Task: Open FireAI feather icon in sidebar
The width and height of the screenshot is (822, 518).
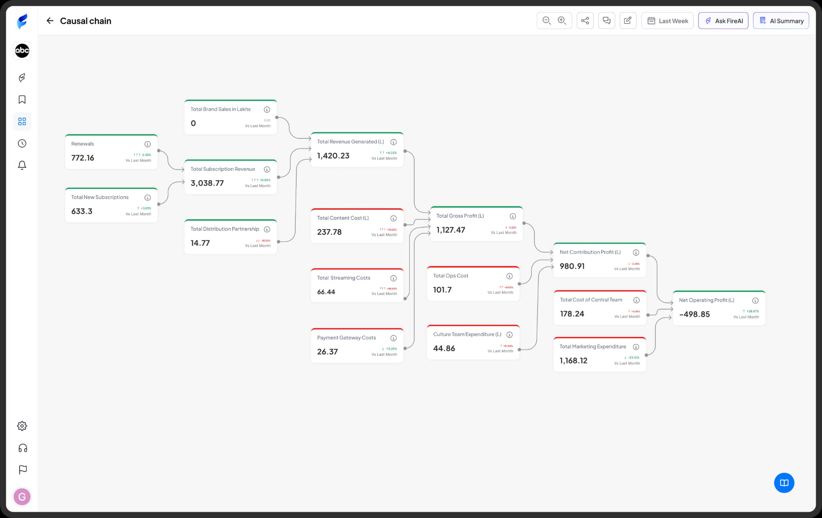Action: tap(22, 78)
